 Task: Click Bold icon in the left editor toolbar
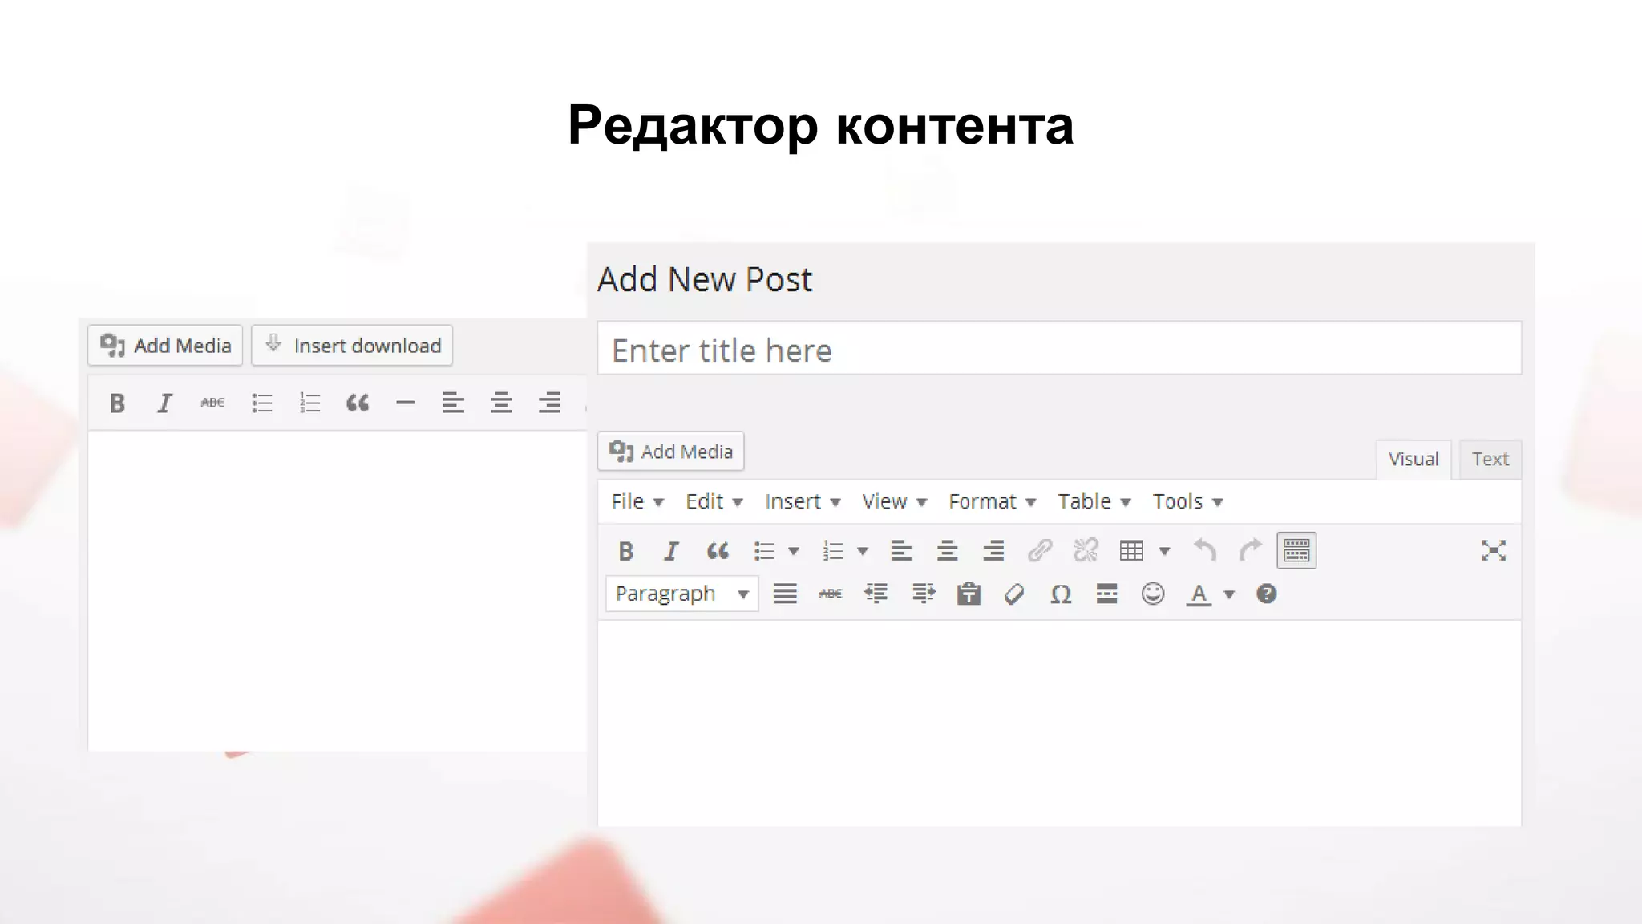click(117, 403)
